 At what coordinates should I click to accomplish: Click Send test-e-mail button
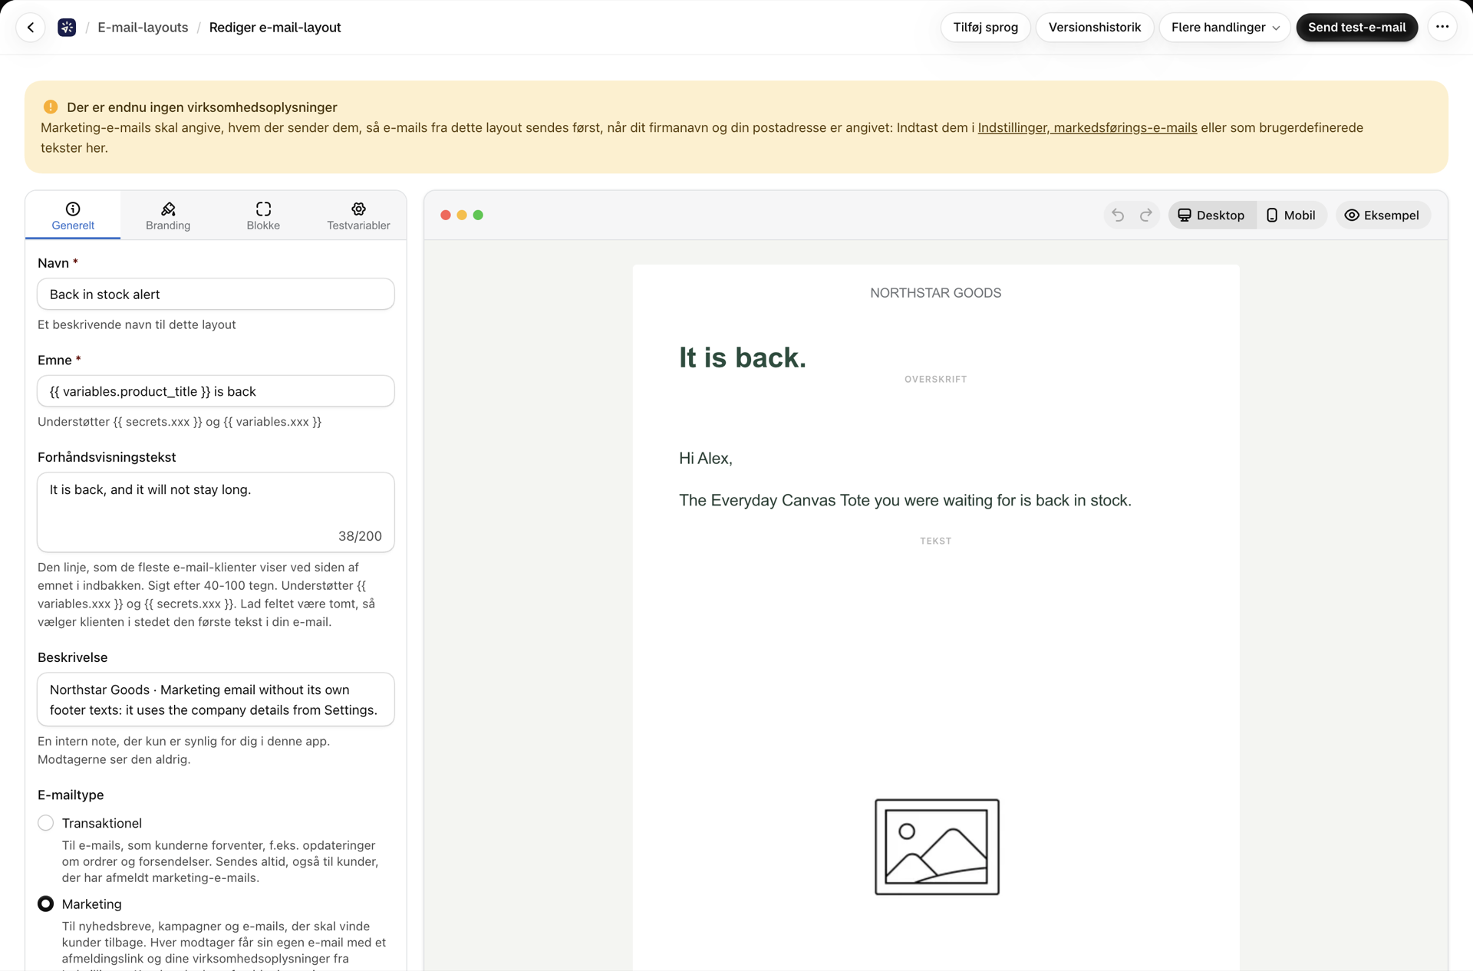(1356, 28)
